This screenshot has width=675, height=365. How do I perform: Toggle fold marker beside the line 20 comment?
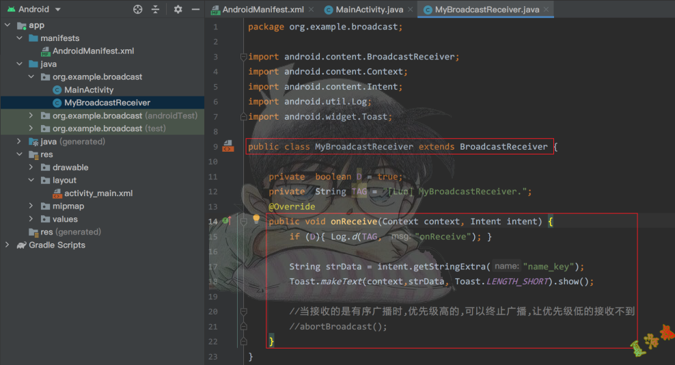pos(243,312)
